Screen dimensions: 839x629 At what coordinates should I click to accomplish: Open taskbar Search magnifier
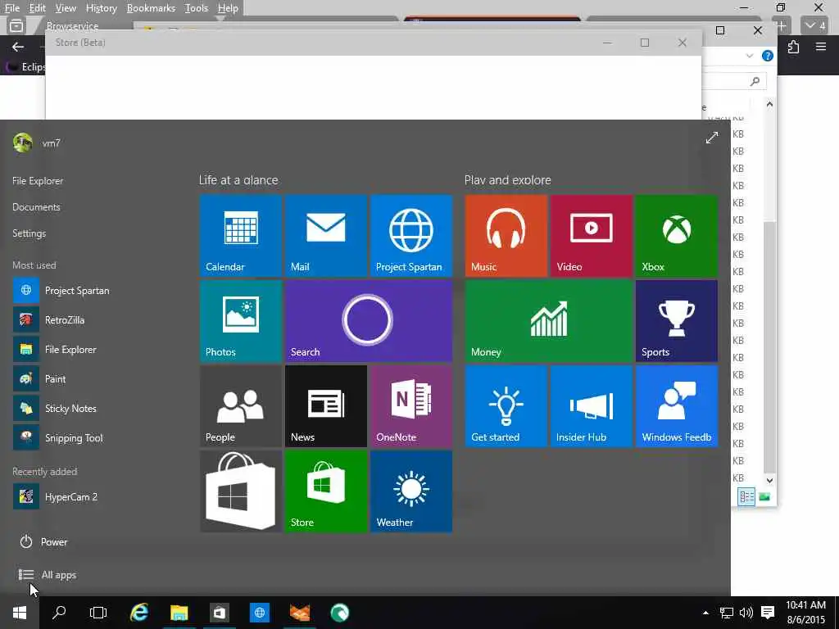tap(59, 613)
